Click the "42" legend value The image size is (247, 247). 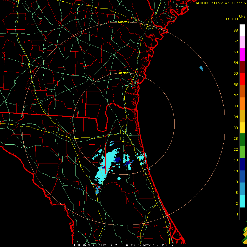236,95
